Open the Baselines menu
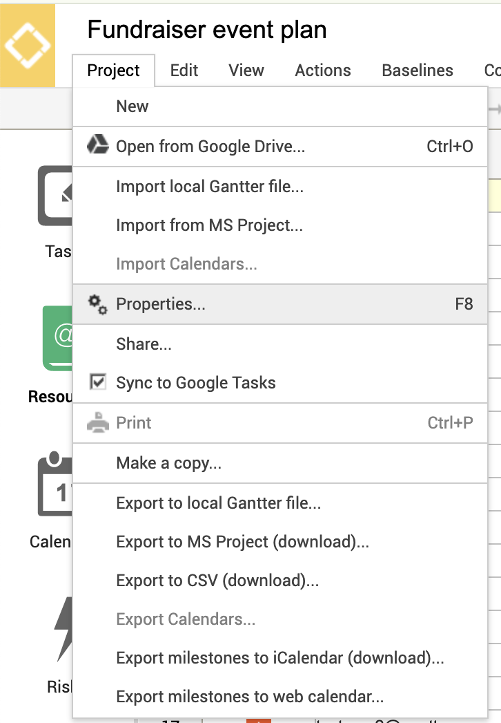 pos(417,71)
